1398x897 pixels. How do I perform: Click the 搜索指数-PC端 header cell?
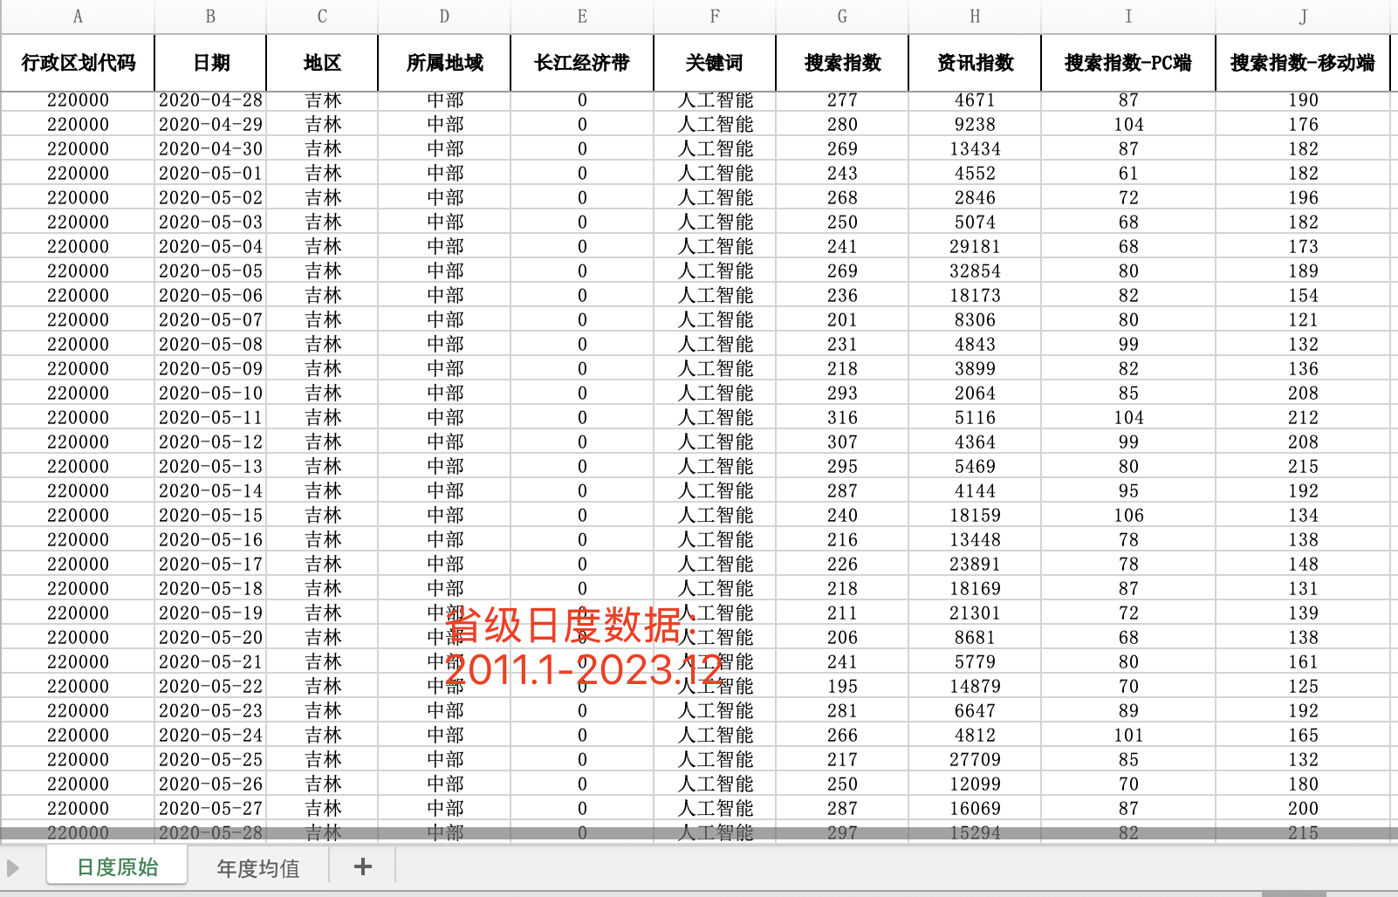1128,63
